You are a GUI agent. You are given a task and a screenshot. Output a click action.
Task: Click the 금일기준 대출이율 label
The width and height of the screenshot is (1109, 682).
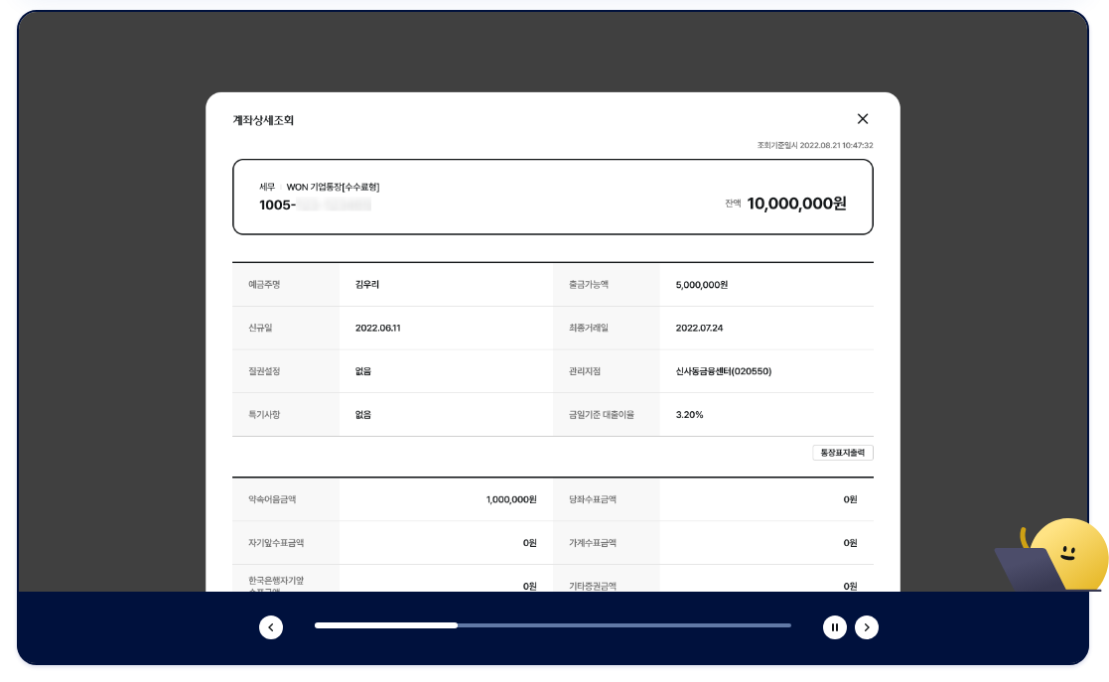[x=602, y=415]
